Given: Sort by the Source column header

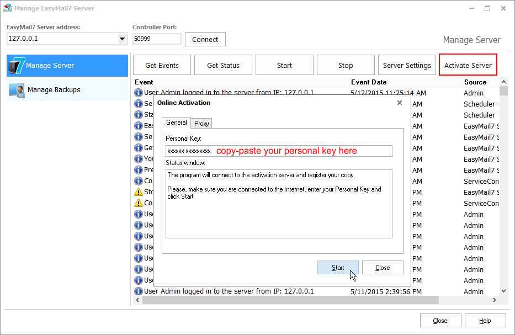Looking at the screenshot, I should (x=481, y=82).
